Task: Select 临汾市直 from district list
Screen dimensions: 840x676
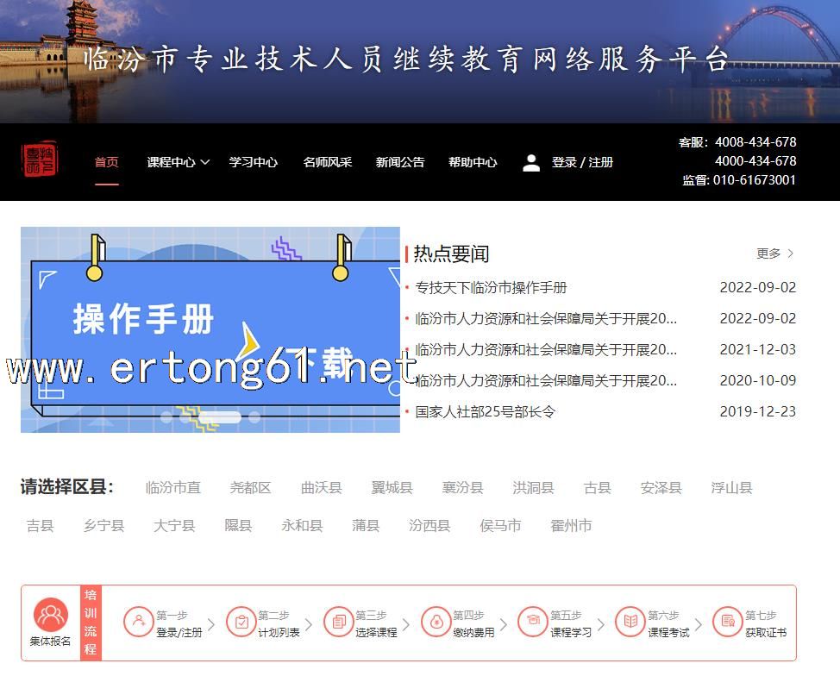Action: click(172, 488)
